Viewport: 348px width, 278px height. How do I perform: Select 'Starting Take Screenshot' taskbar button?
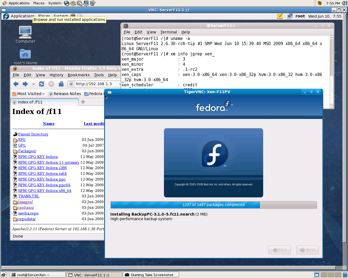(151, 275)
